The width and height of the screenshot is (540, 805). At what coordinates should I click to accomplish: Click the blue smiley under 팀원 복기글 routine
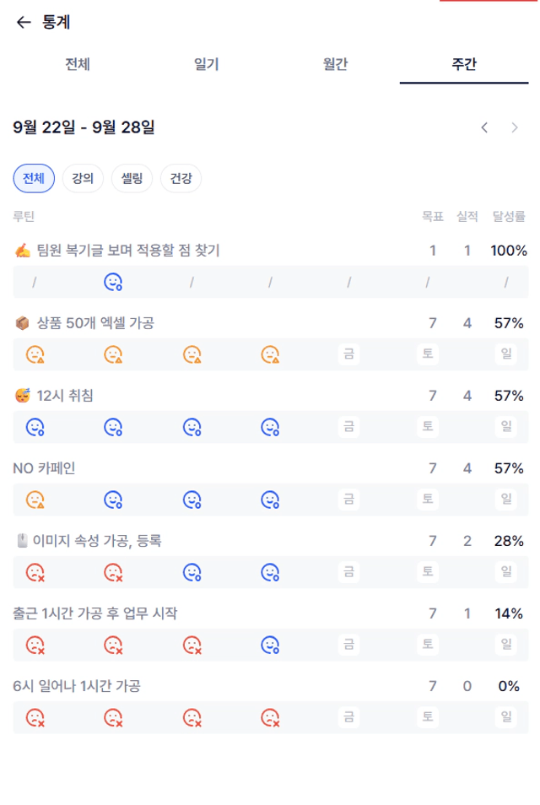(113, 282)
